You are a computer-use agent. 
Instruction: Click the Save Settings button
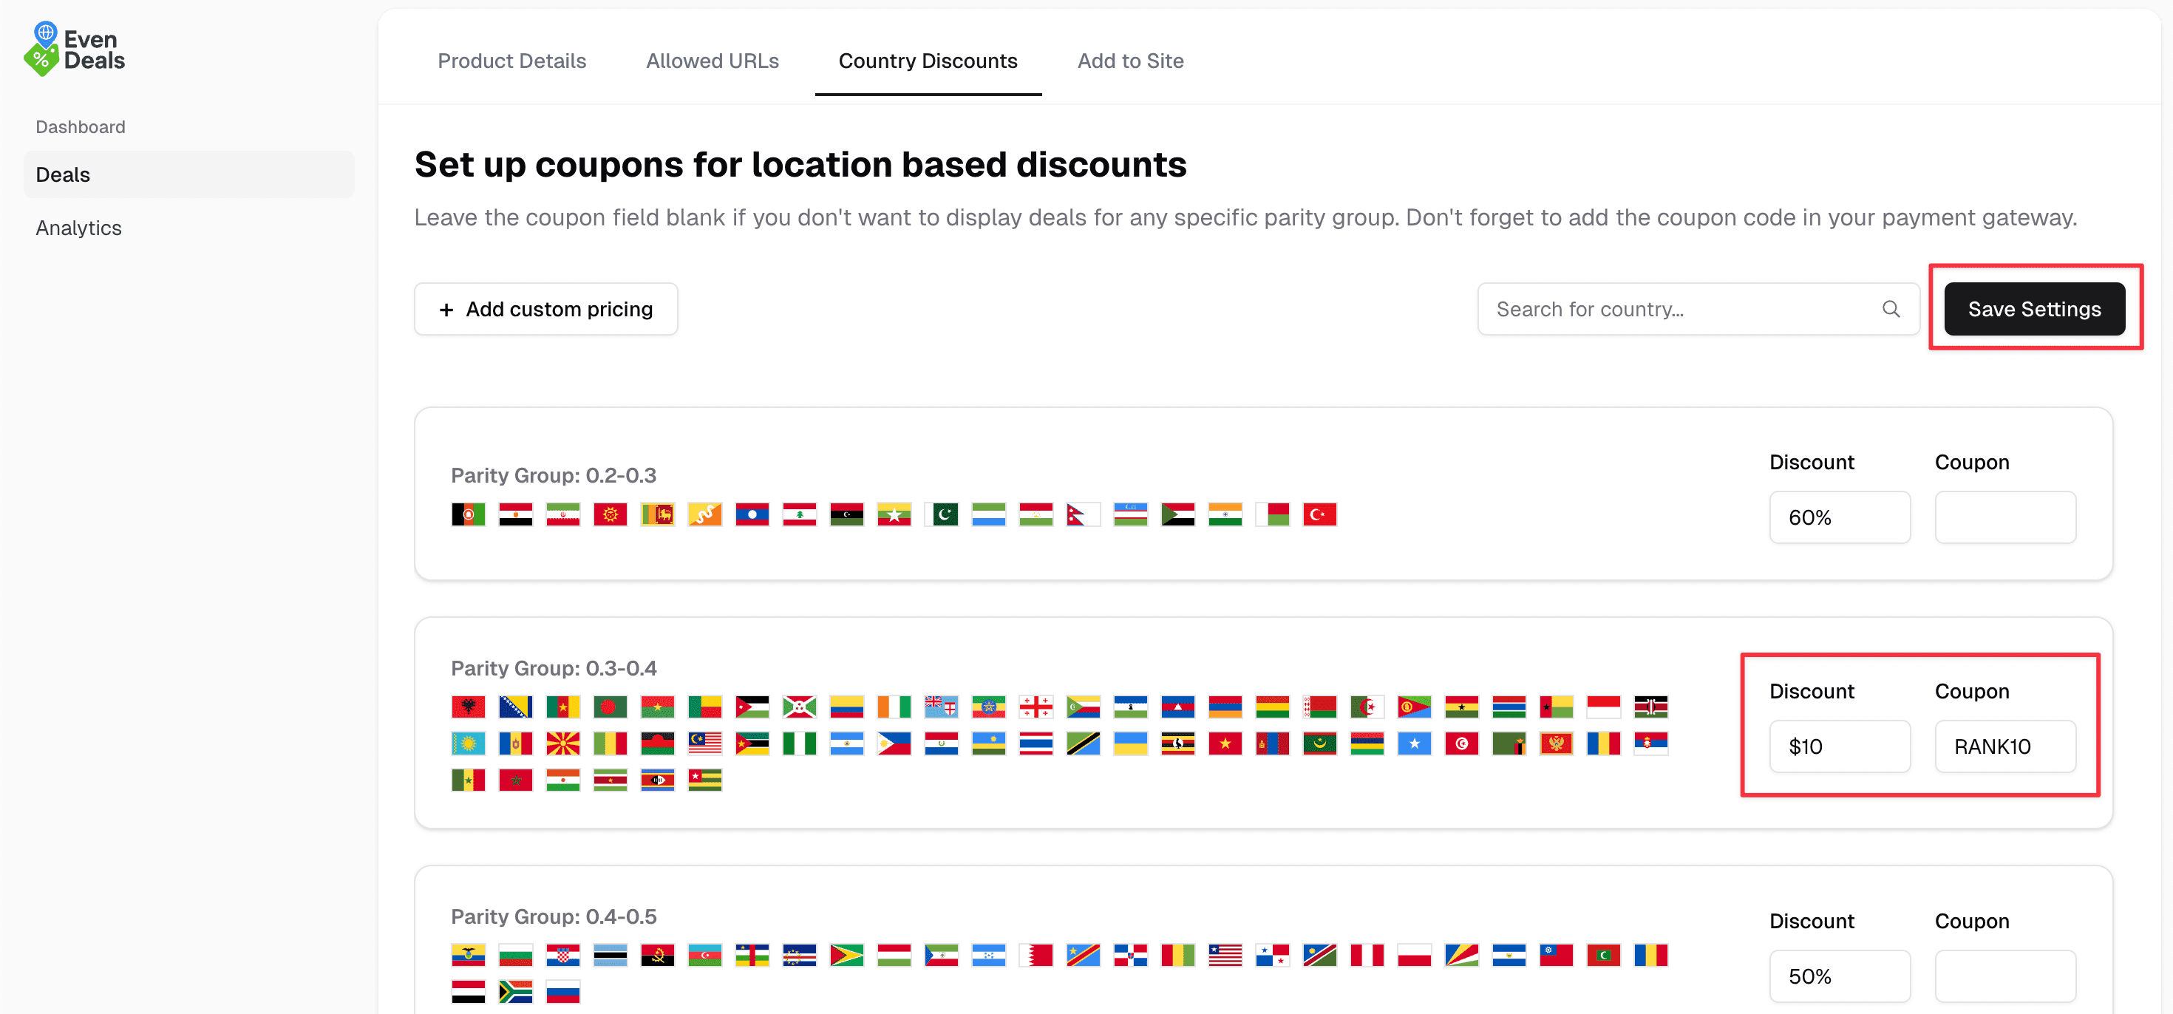(2035, 309)
